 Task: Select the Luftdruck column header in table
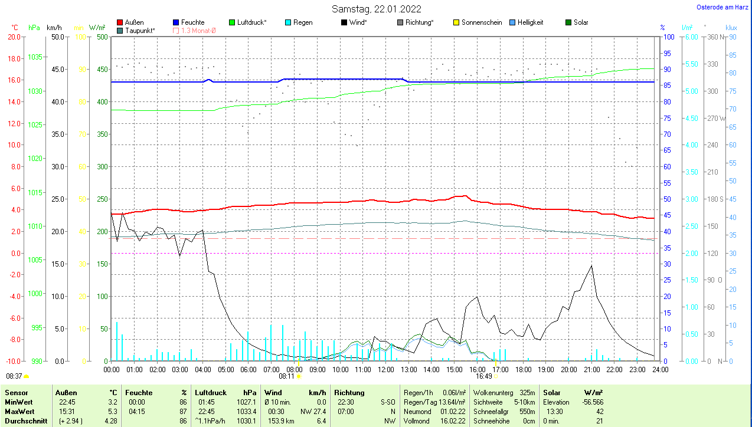[x=210, y=392]
